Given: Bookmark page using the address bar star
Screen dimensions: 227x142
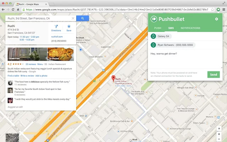Looking at the screenshot, I should [x=212, y=10].
